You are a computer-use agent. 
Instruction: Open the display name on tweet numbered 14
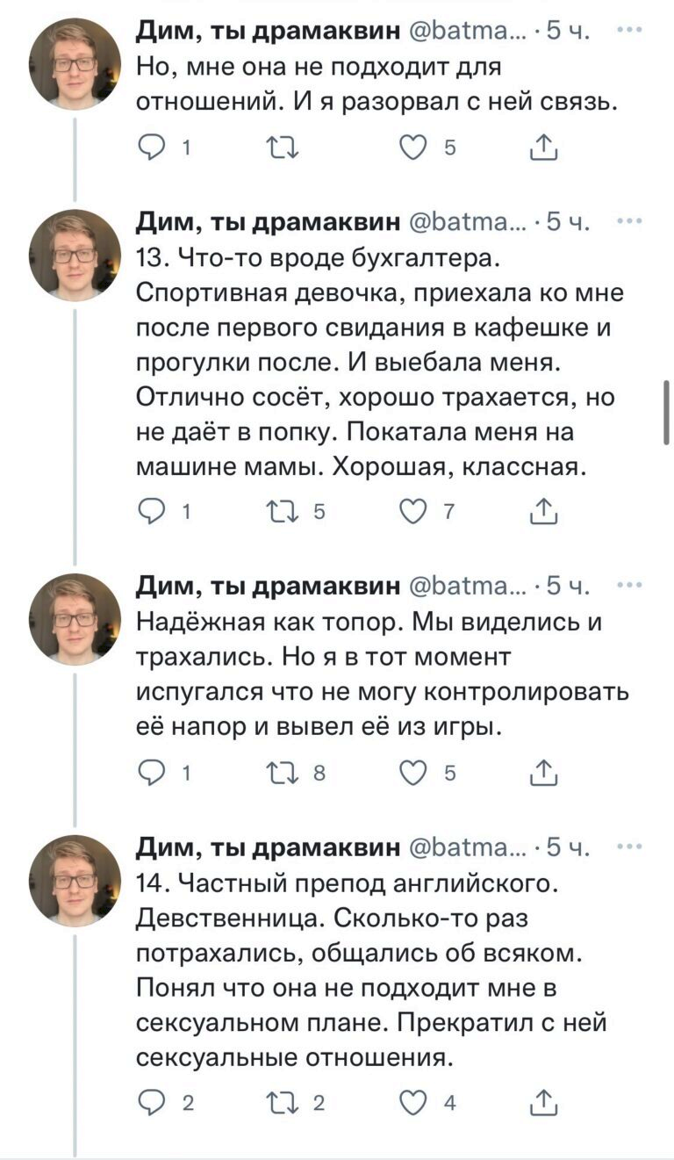tap(268, 847)
